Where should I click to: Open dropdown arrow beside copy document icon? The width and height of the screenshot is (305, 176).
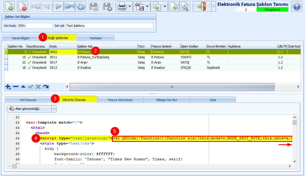(x=165, y=6)
